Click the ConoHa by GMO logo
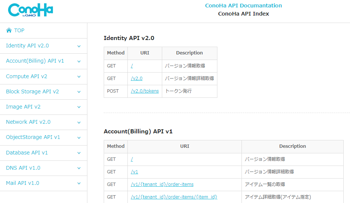Image resolution: width=350 pixels, height=203 pixels. (x=31, y=10)
